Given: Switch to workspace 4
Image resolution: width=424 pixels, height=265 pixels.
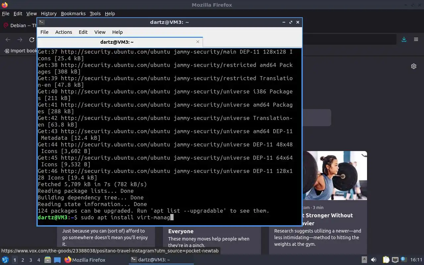Looking at the screenshot, I should (x=38, y=260).
